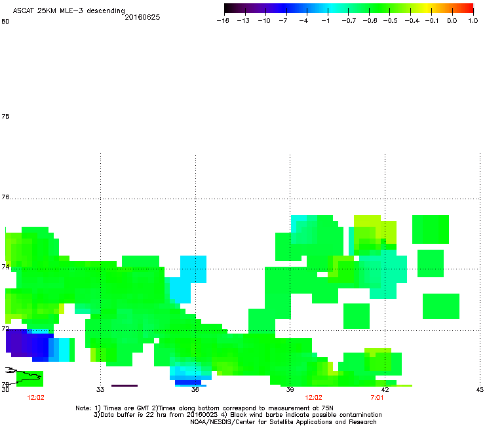Screen dimensions: 485x426
Task: Click the "Times are GMT" note line
Action: point(204,408)
